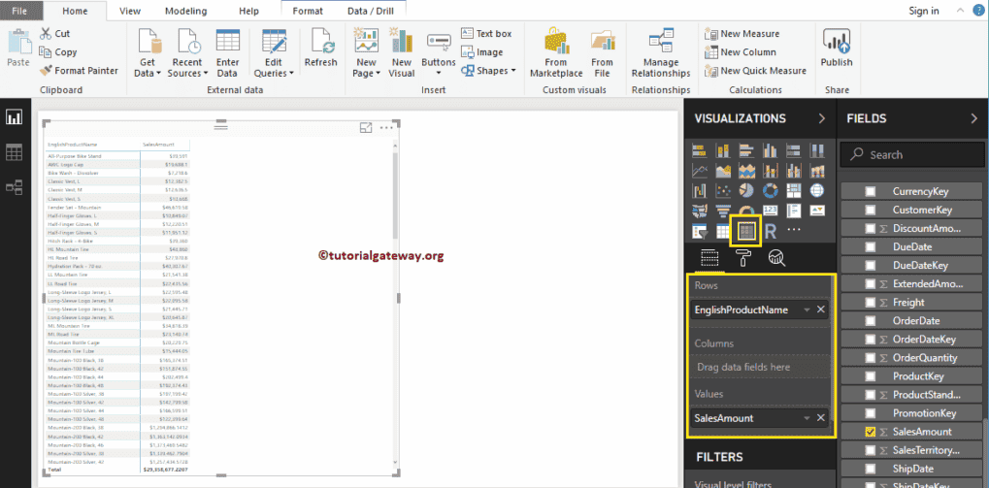Select the Stacked column chart visualization

(723, 150)
